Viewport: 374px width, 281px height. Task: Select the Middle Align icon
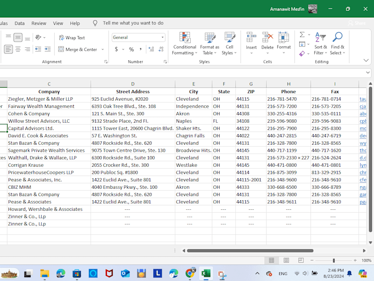18,37
